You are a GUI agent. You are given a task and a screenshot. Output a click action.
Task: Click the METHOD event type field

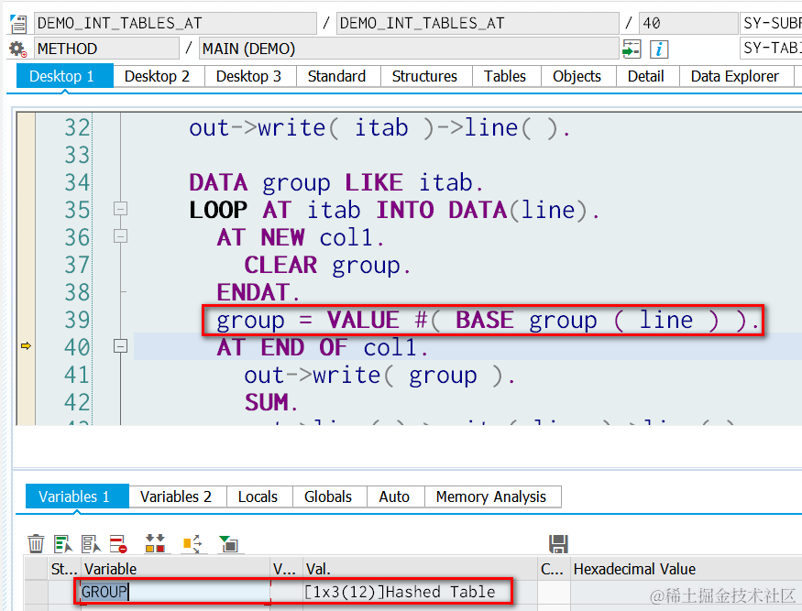(x=106, y=49)
